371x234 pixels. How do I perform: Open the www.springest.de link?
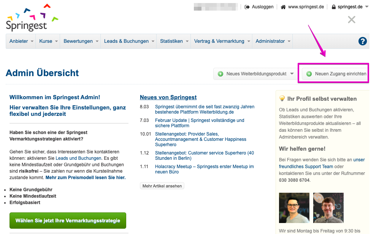(306, 7)
